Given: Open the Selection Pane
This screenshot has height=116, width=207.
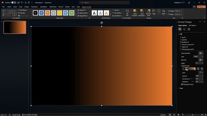Looking at the screenshot, I should coord(149,13).
